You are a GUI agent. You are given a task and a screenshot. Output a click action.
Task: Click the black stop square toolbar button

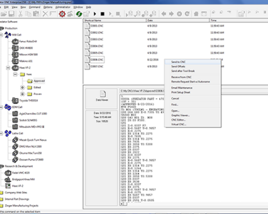pyautogui.click(x=102, y=14)
